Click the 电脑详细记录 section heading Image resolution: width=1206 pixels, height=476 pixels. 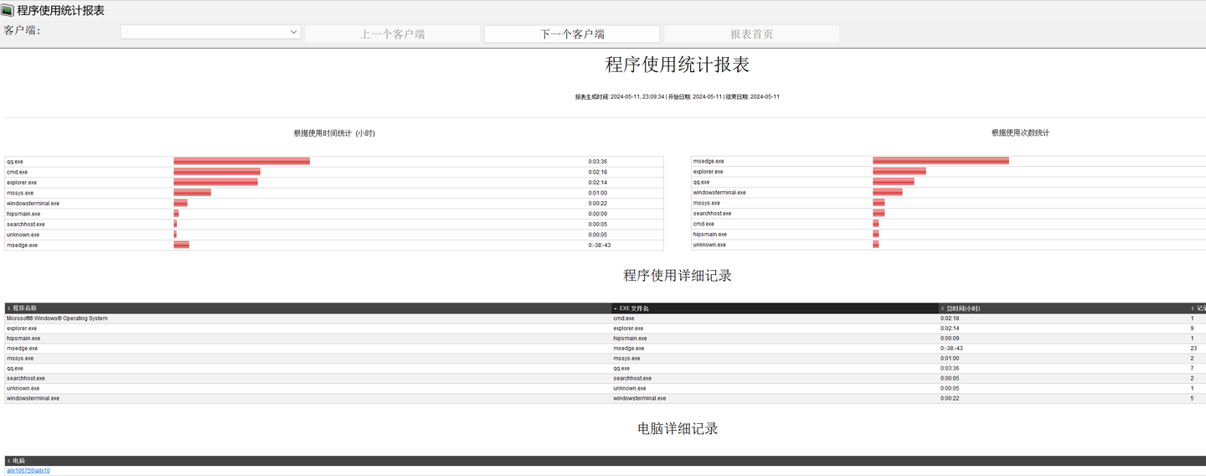(678, 428)
